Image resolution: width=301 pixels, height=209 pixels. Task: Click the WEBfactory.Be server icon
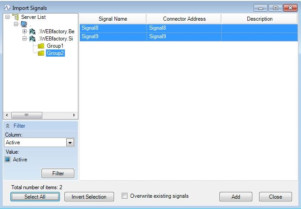click(x=32, y=31)
